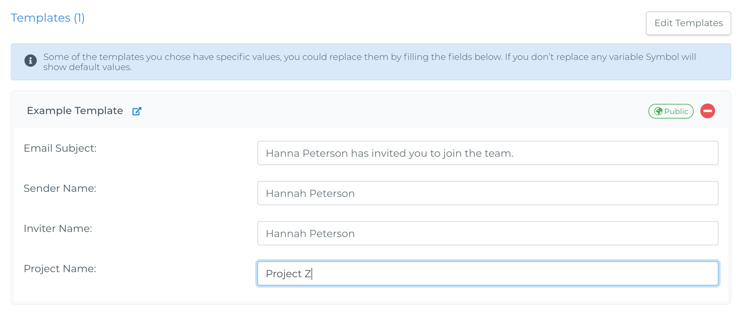Click the word Public in green badge
Viewport: 744px width, 318px height.
coord(676,111)
